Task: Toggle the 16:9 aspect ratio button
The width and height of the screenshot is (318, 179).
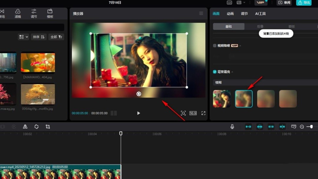Action: (x=193, y=113)
